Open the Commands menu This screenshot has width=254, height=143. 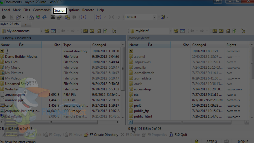(x=42, y=10)
